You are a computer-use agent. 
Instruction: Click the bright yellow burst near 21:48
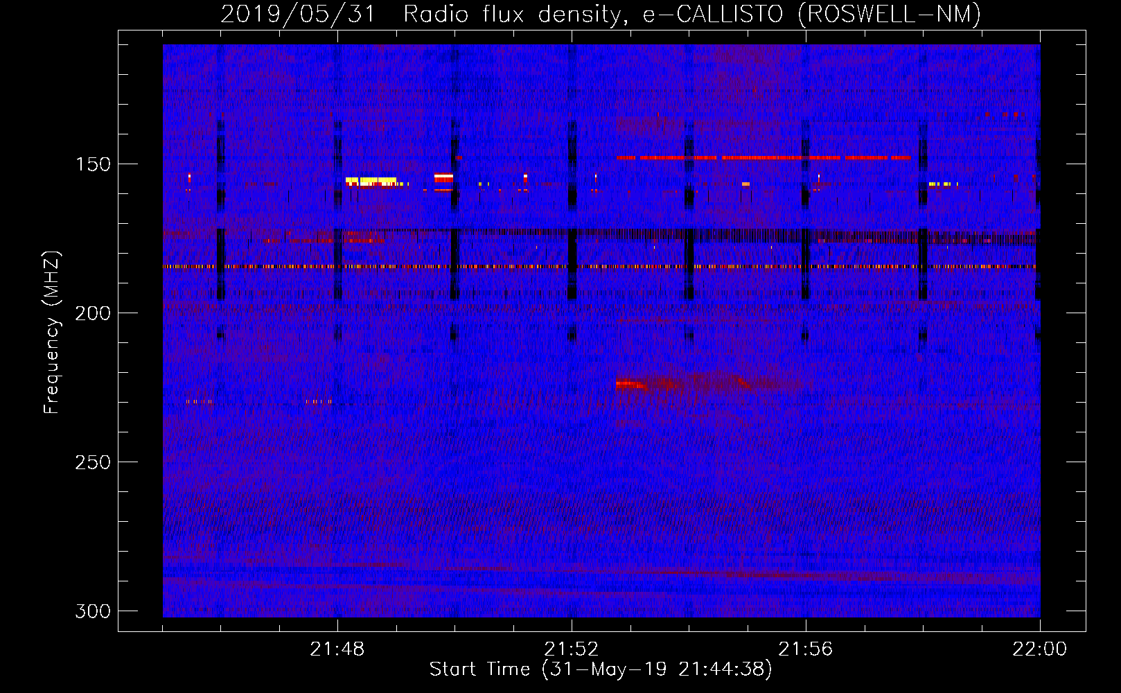tap(371, 182)
